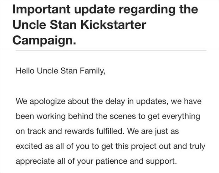Click the horizontal divider below the heading
Image resolution: width=219 pixels, height=173 pixels.
[111, 50]
